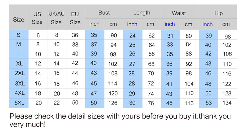
Task: Click the 2XL size row label
Action: click(19, 73)
